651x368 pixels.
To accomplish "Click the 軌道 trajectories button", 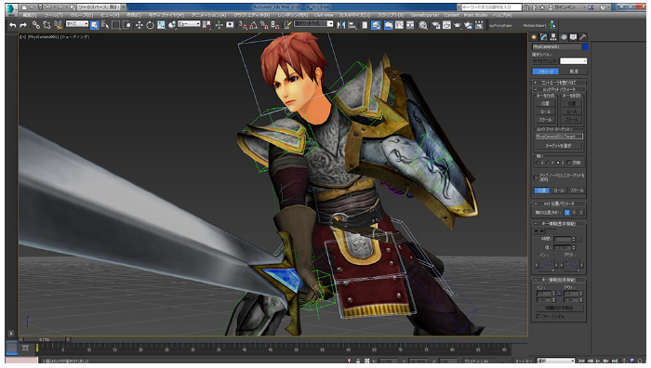I will point(574,72).
